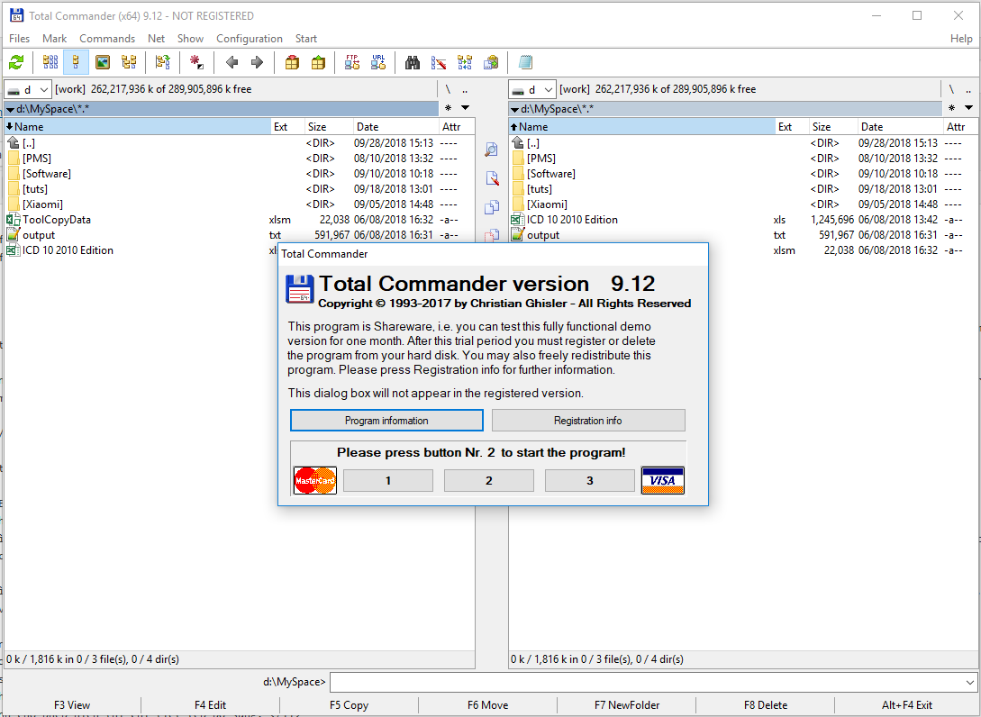981x717 pixels.
Task: Expand the left panel path d:\MySpace arrow
Action: [10, 110]
